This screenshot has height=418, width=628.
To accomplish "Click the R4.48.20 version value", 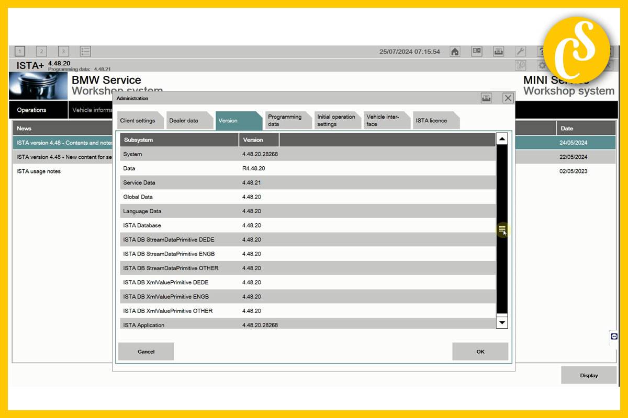I will [x=254, y=168].
